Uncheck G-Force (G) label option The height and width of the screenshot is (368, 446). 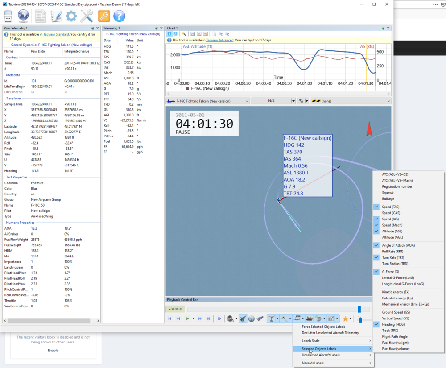click(x=390, y=272)
